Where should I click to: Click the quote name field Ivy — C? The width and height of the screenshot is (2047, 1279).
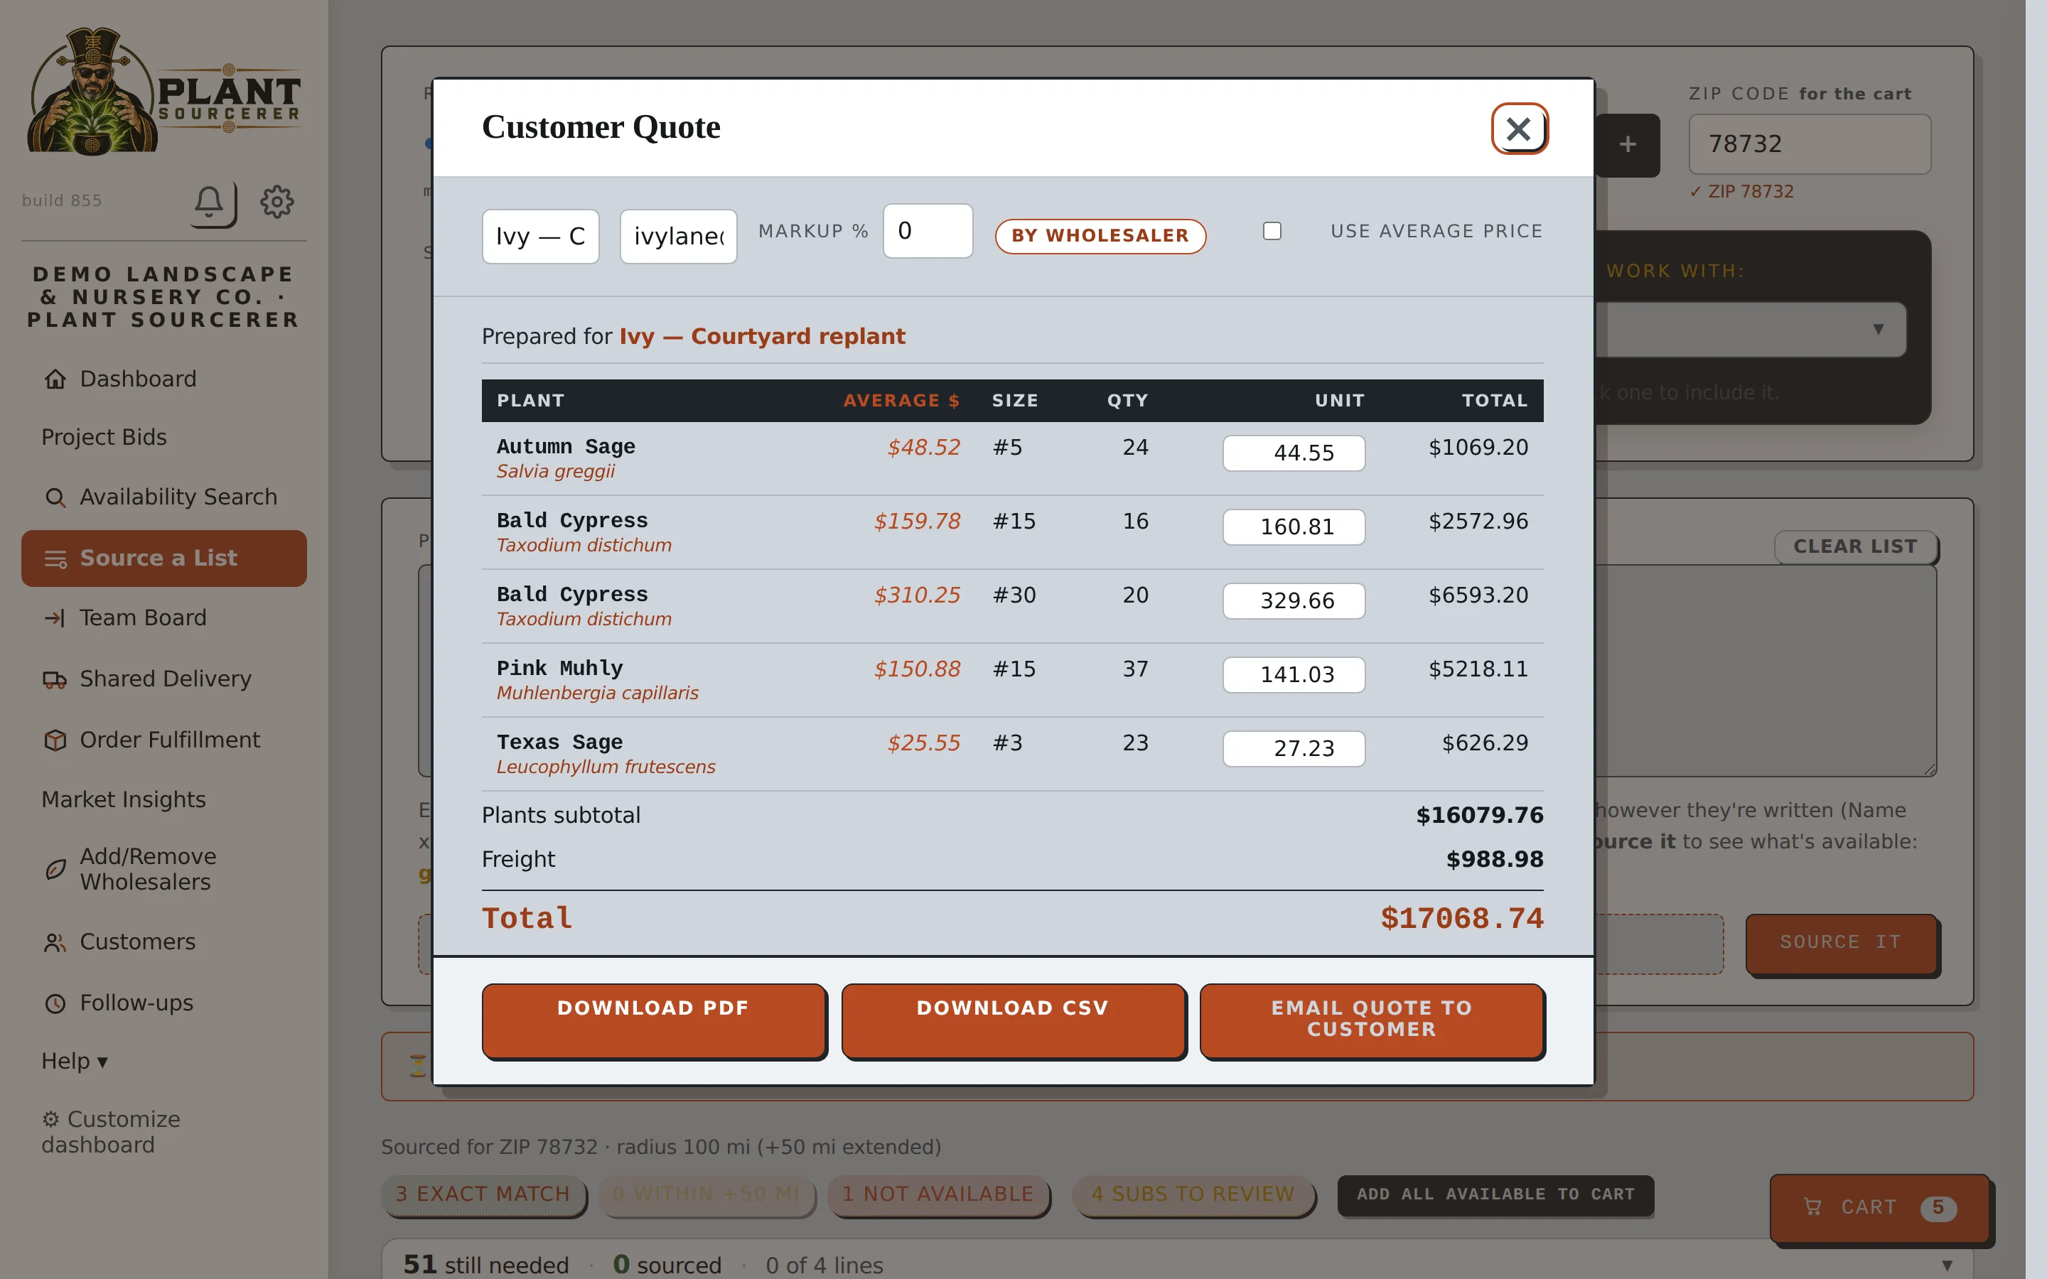[540, 236]
